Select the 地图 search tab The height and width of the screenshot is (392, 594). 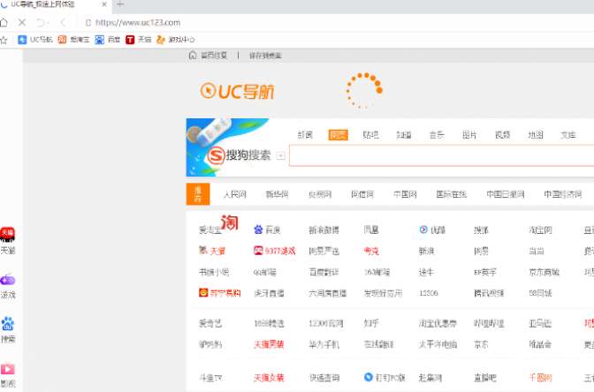[536, 135]
